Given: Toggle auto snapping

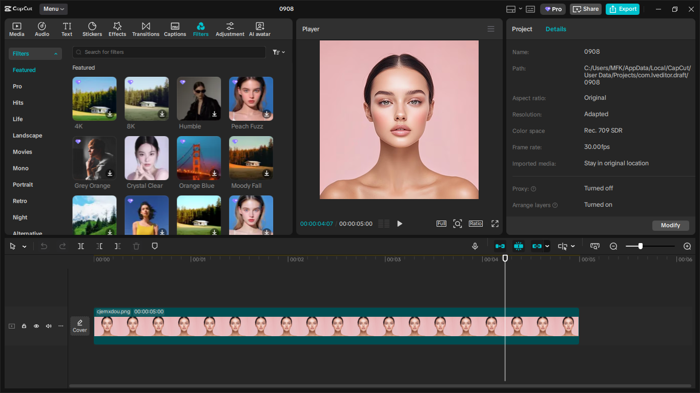Looking at the screenshot, I should pyautogui.click(x=519, y=246).
